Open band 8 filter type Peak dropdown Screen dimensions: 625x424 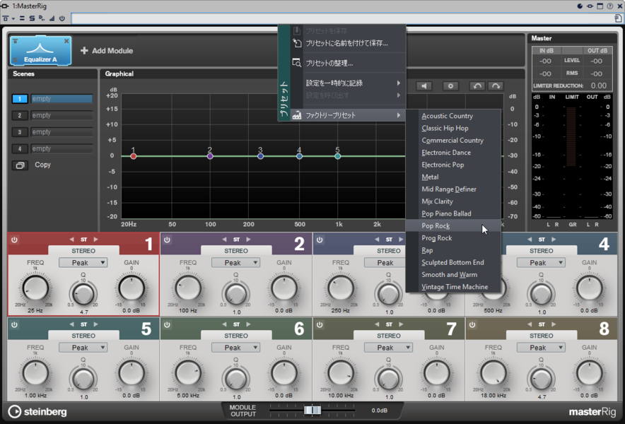pyautogui.click(x=541, y=348)
